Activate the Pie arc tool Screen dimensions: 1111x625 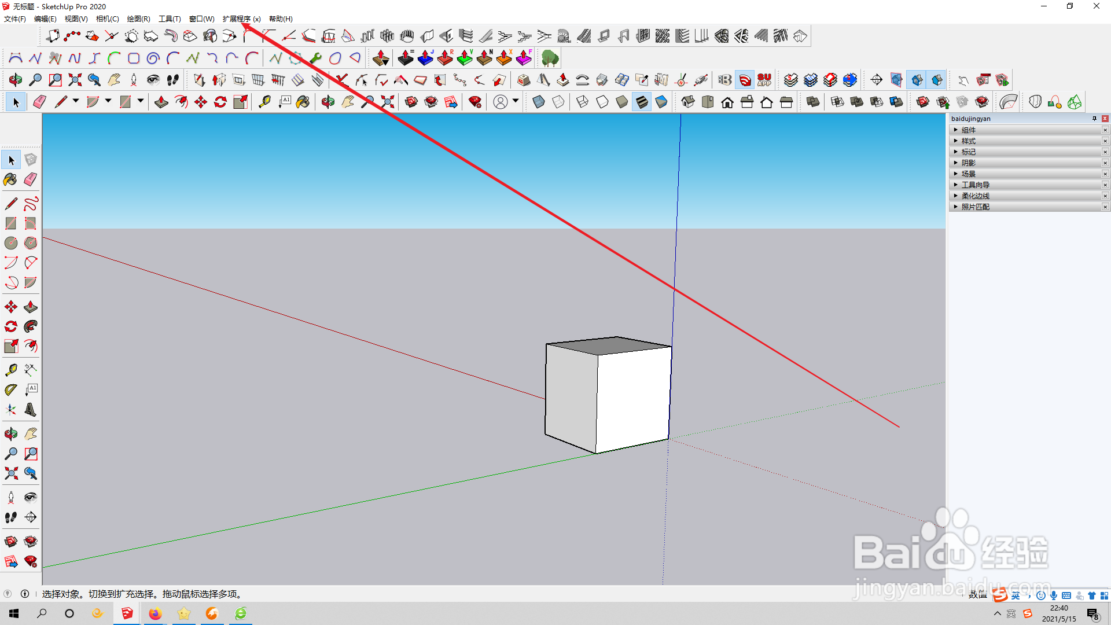tap(31, 282)
